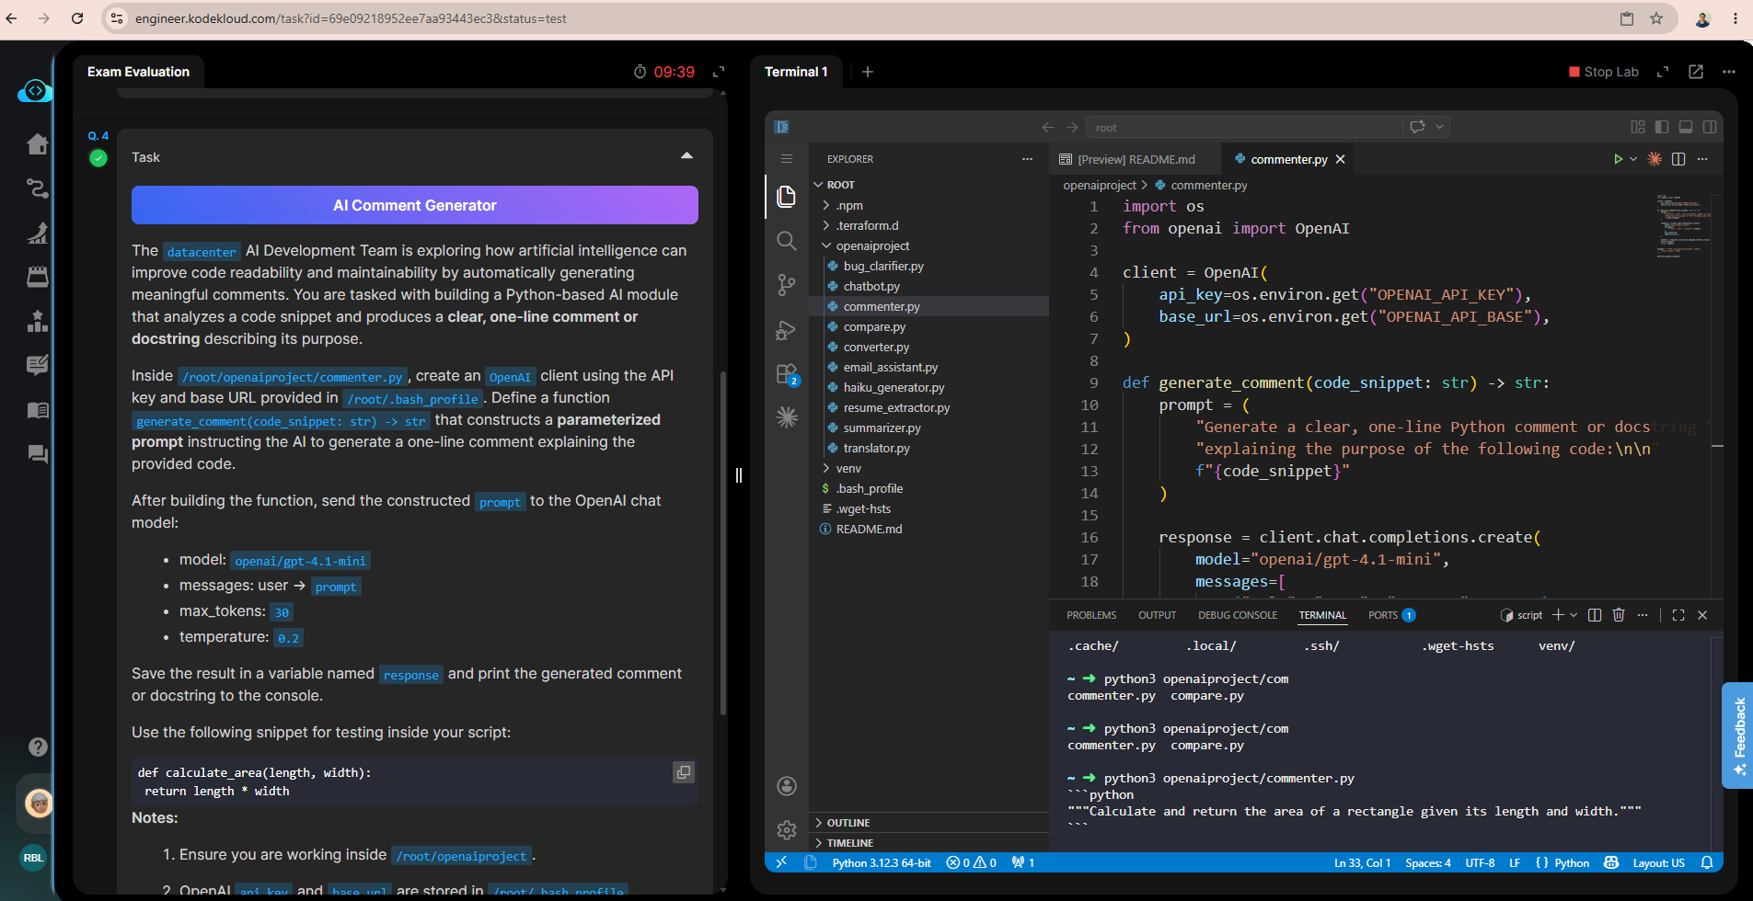Open bug_clarifier.py in the explorer
Screen dimensions: 1753x901
pos(883,266)
